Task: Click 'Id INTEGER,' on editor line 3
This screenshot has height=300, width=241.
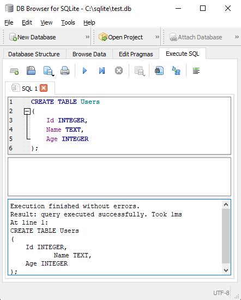Action: [67, 120]
